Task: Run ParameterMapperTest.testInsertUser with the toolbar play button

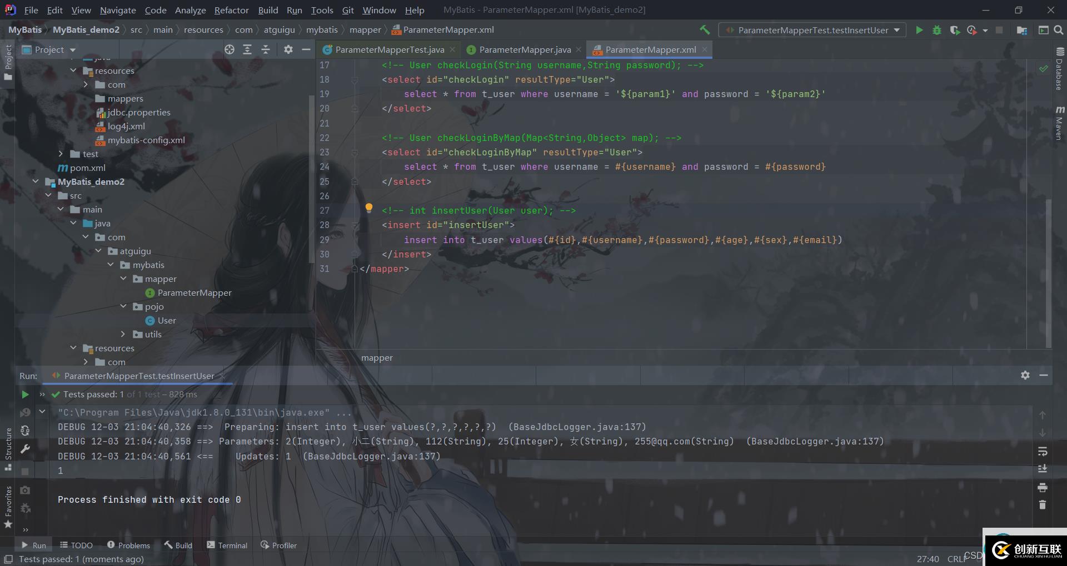Action: click(919, 30)
